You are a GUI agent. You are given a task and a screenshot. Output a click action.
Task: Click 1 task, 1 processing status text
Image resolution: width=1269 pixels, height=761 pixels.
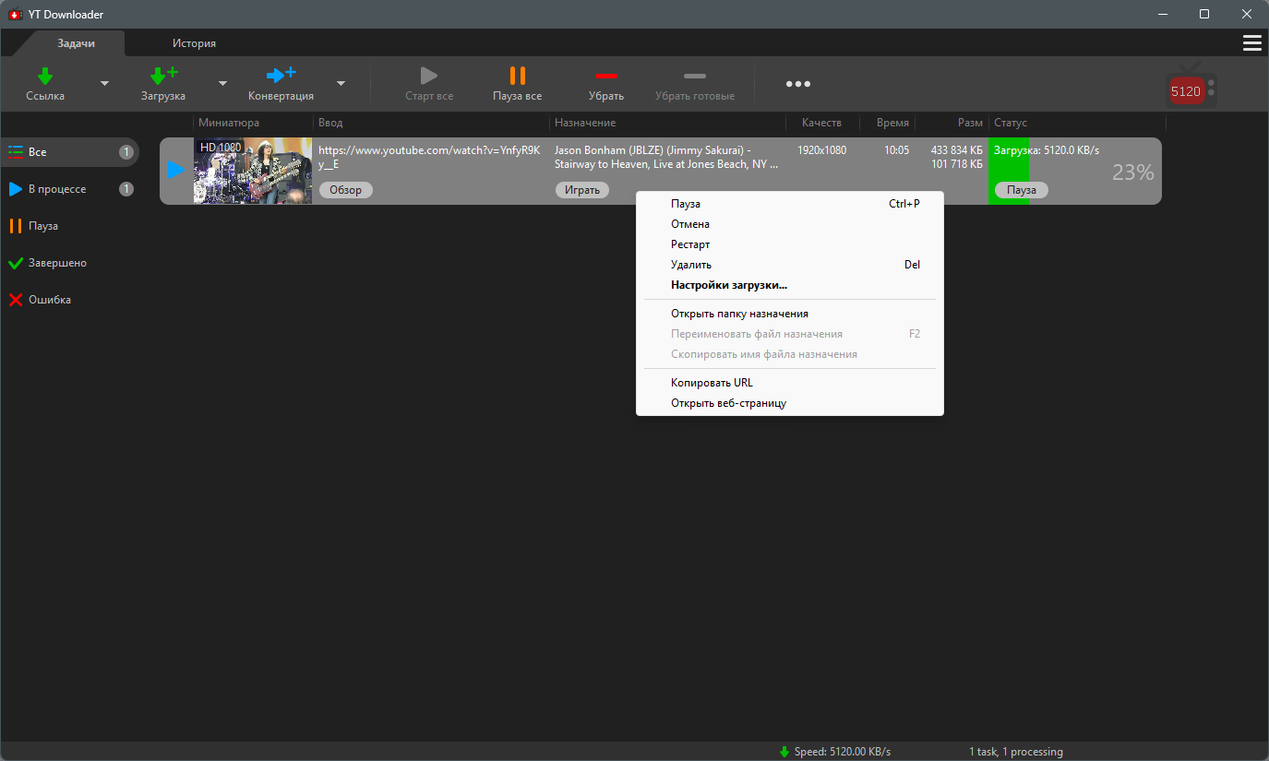[x=1016, y=752]
